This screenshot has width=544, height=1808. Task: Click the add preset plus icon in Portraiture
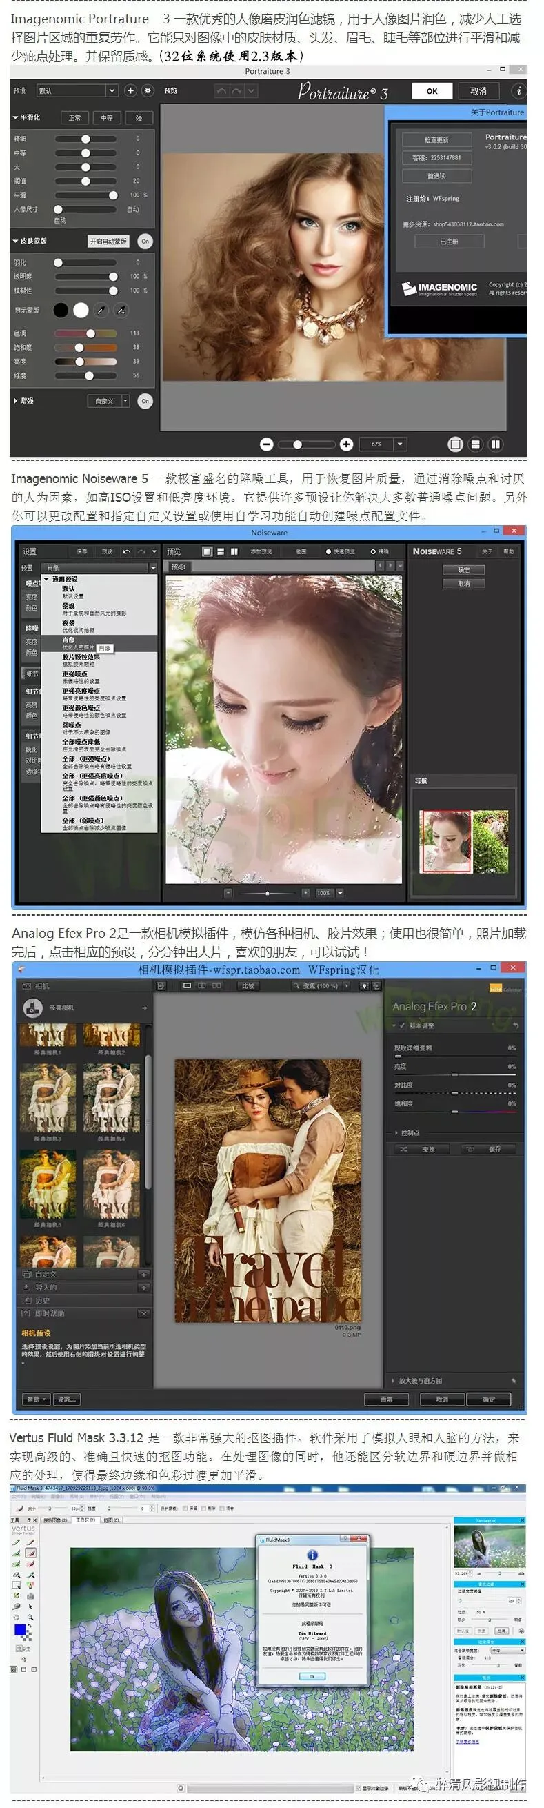[130, 90]
